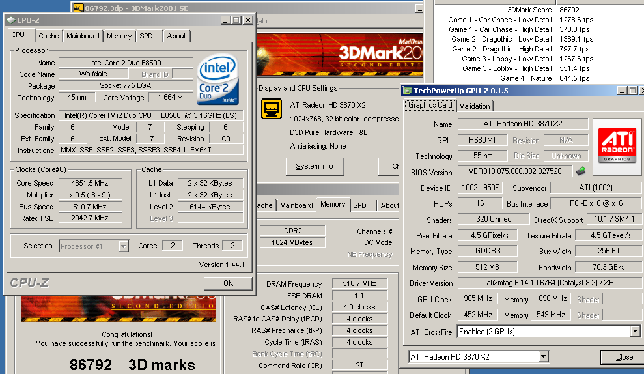Image resolution: width=644 pixels, height=374 pixels.
Task: Open the SPD tab in front CPU-Z
Action: [147, 36]
